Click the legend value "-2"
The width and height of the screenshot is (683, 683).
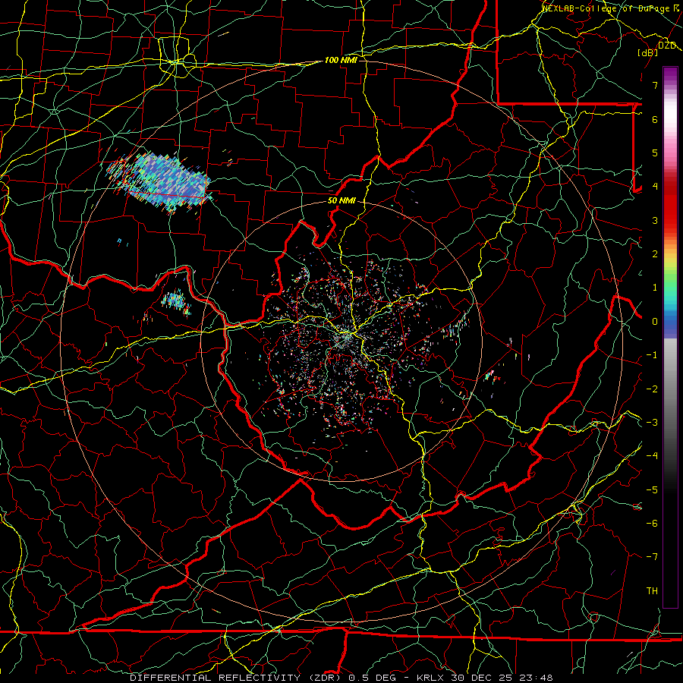[652, 389]
